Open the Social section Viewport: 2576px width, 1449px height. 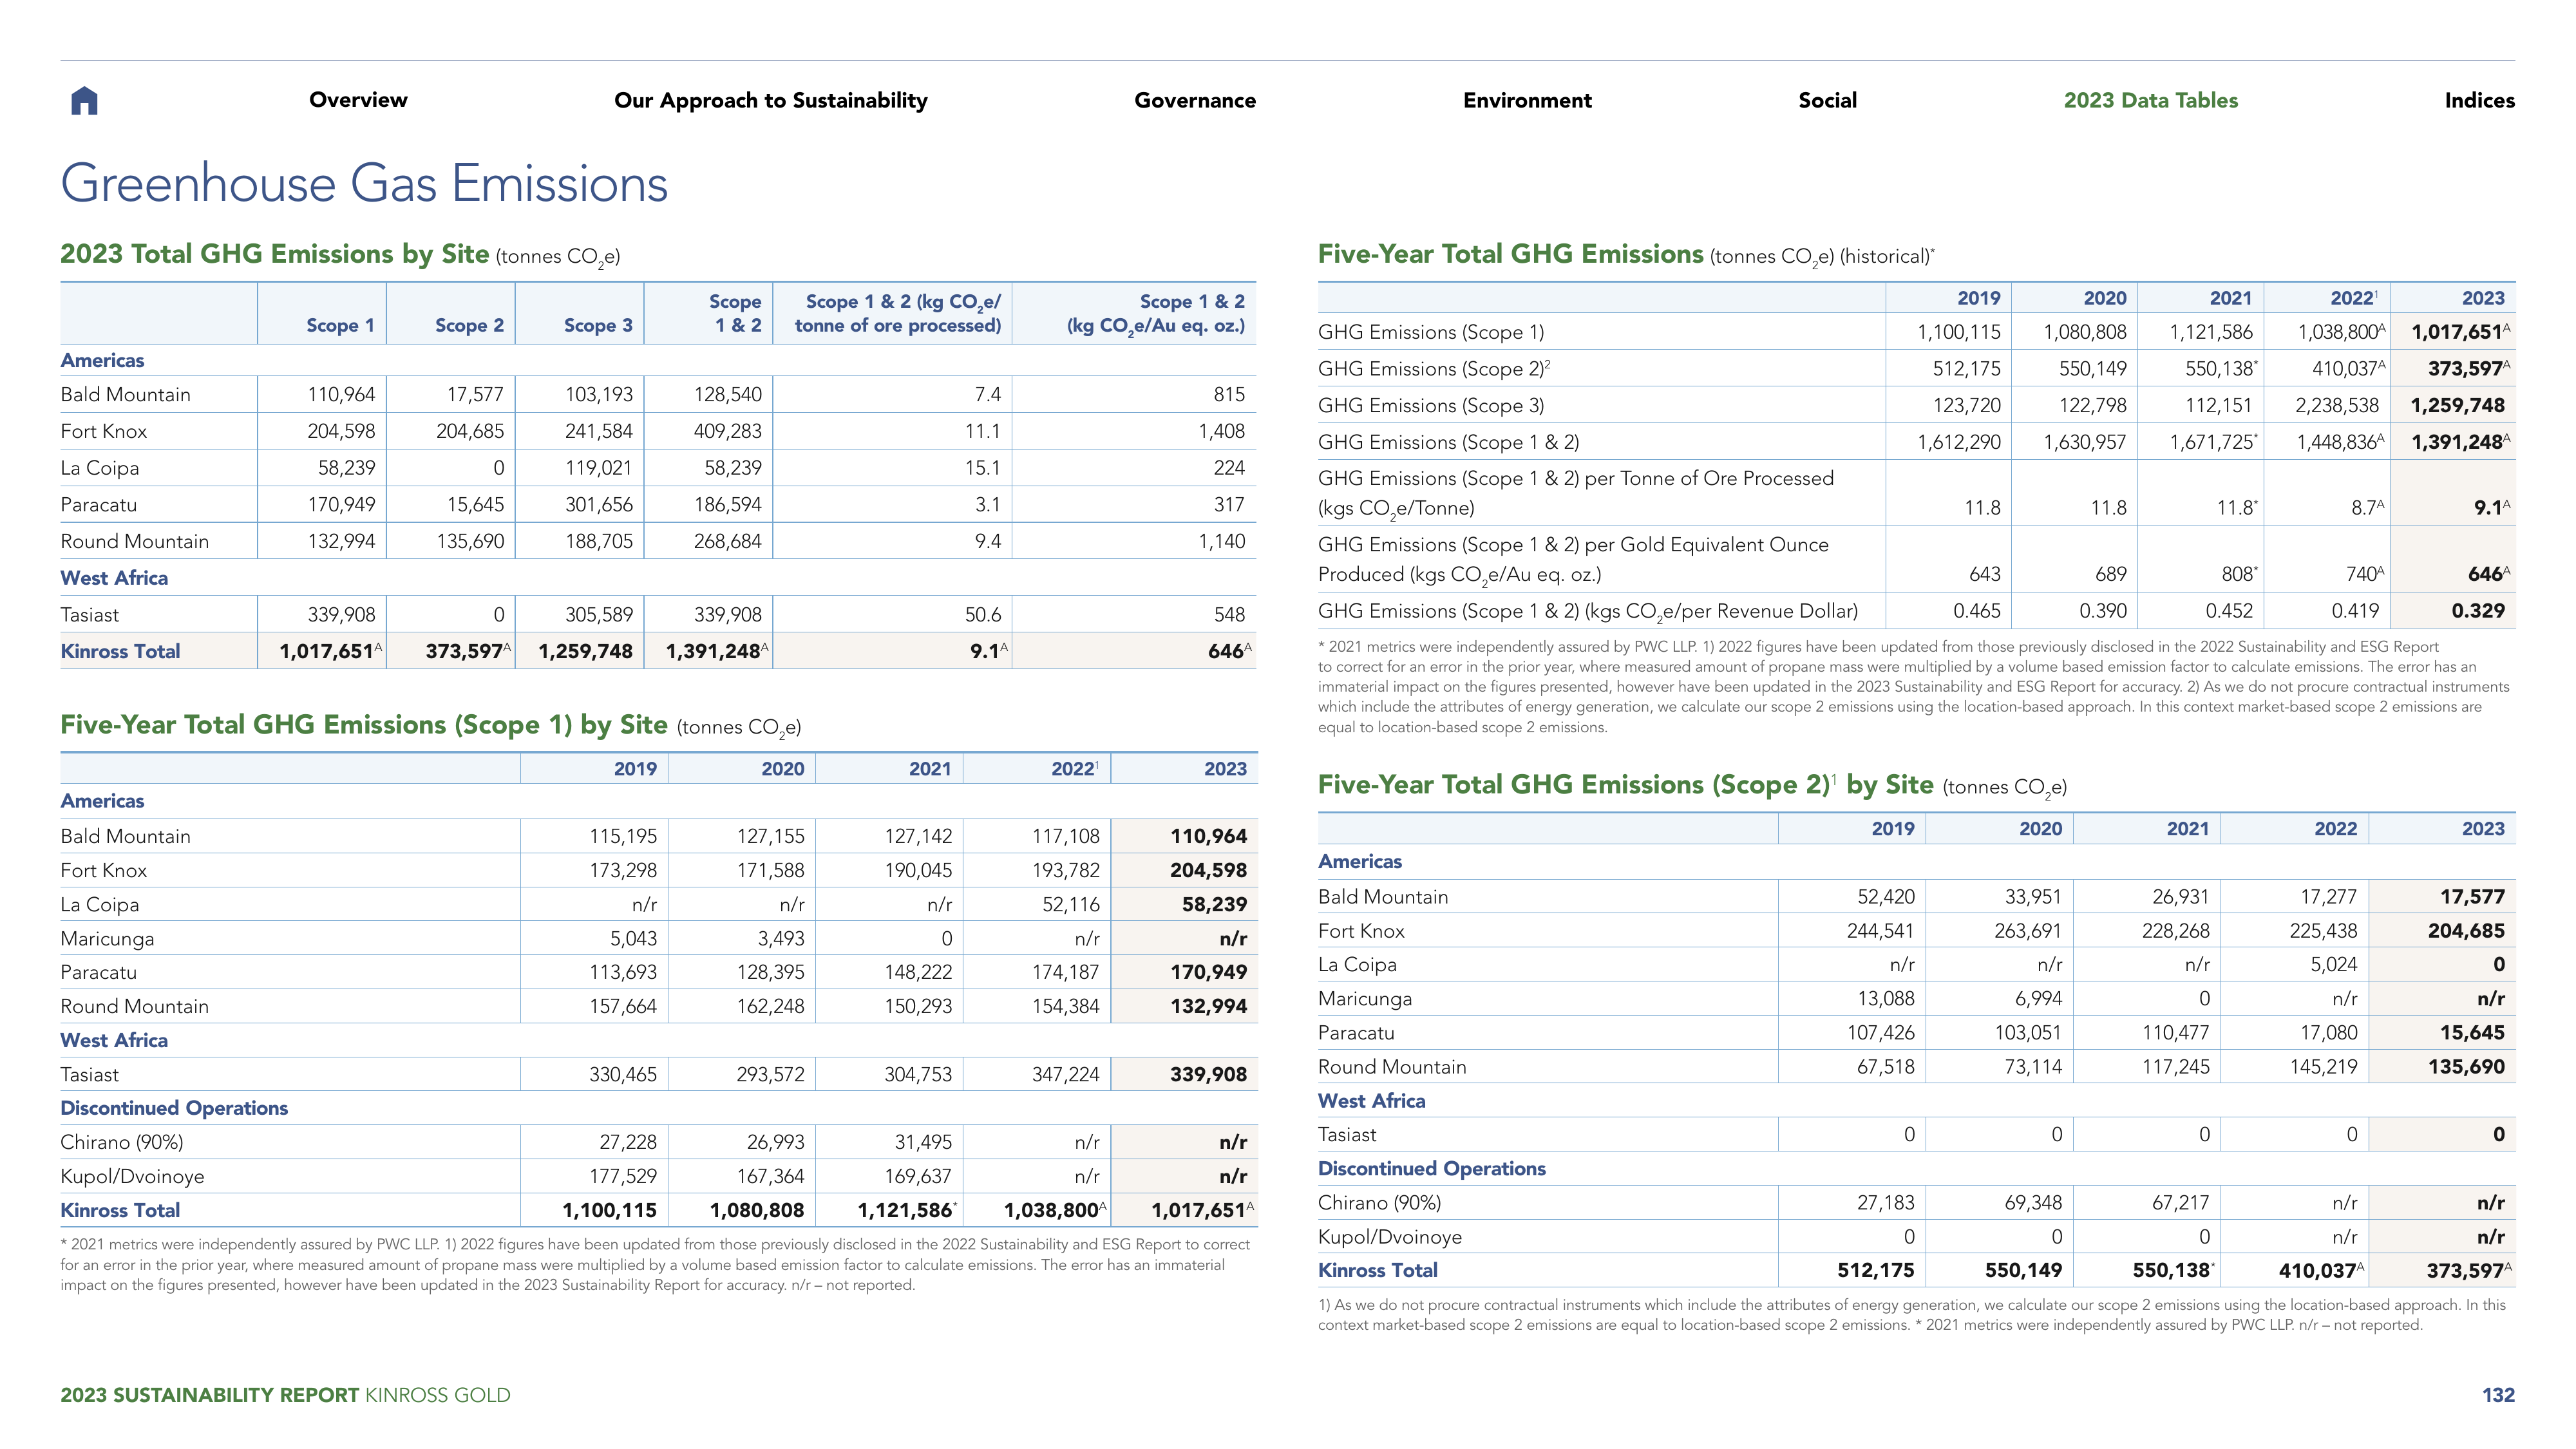1827,100
